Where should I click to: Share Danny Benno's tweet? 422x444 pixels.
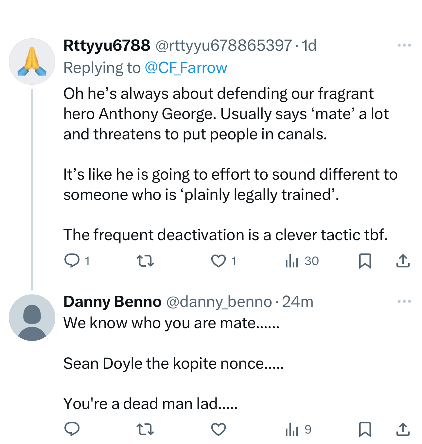403,429
